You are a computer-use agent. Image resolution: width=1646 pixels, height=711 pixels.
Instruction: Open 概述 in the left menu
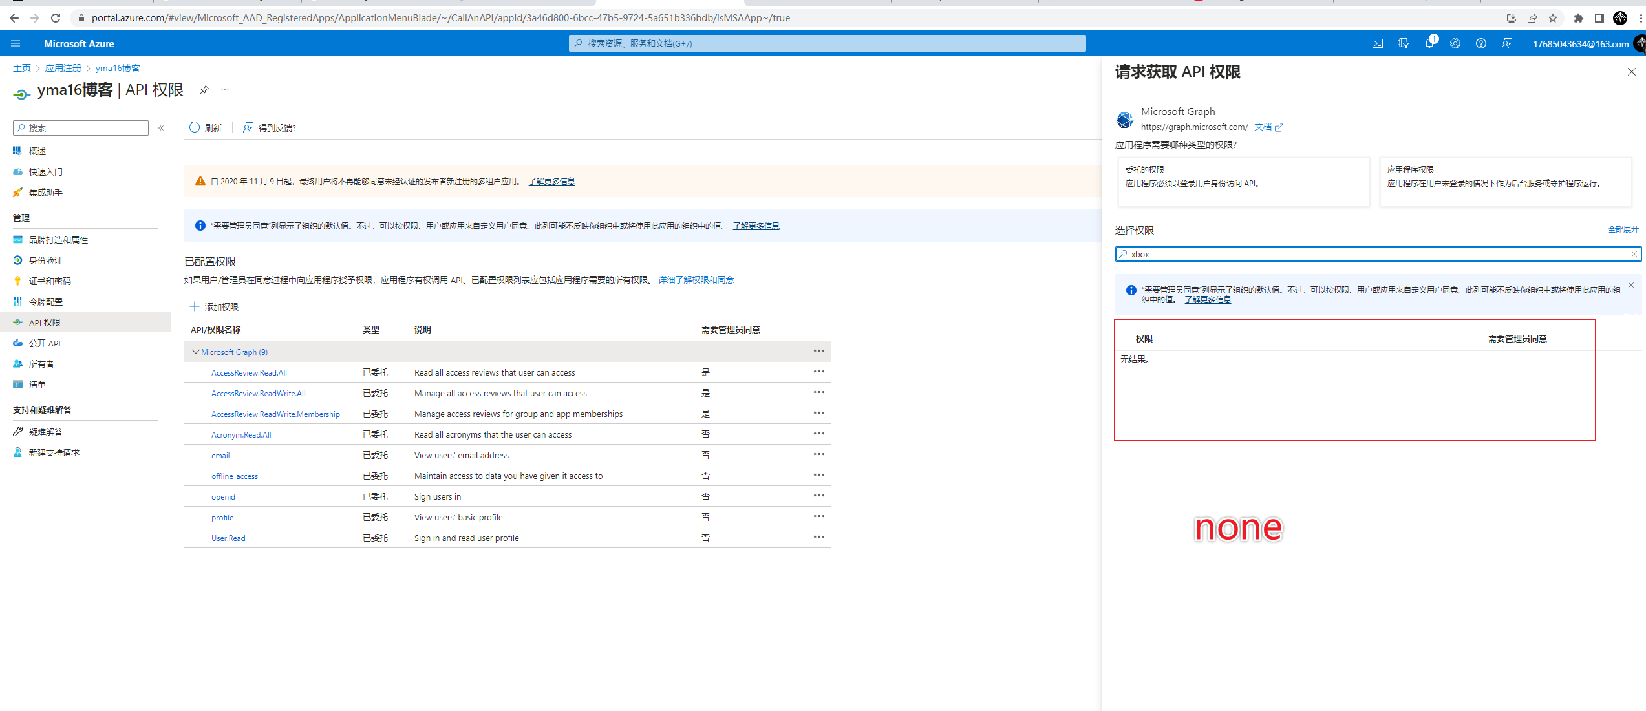coord(37,151)
